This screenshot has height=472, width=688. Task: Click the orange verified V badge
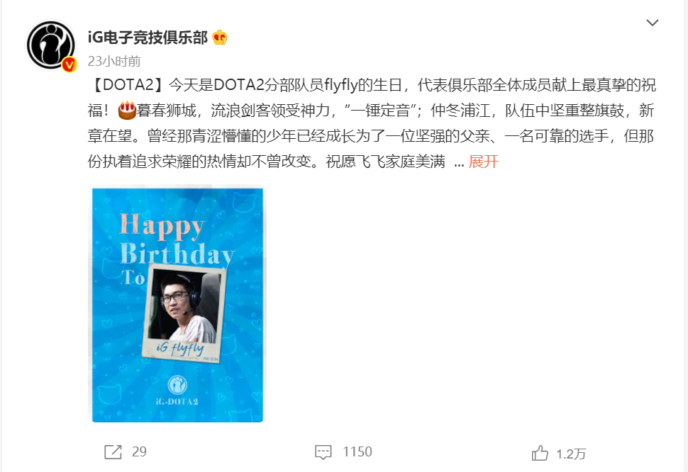[x=70, y=64]
